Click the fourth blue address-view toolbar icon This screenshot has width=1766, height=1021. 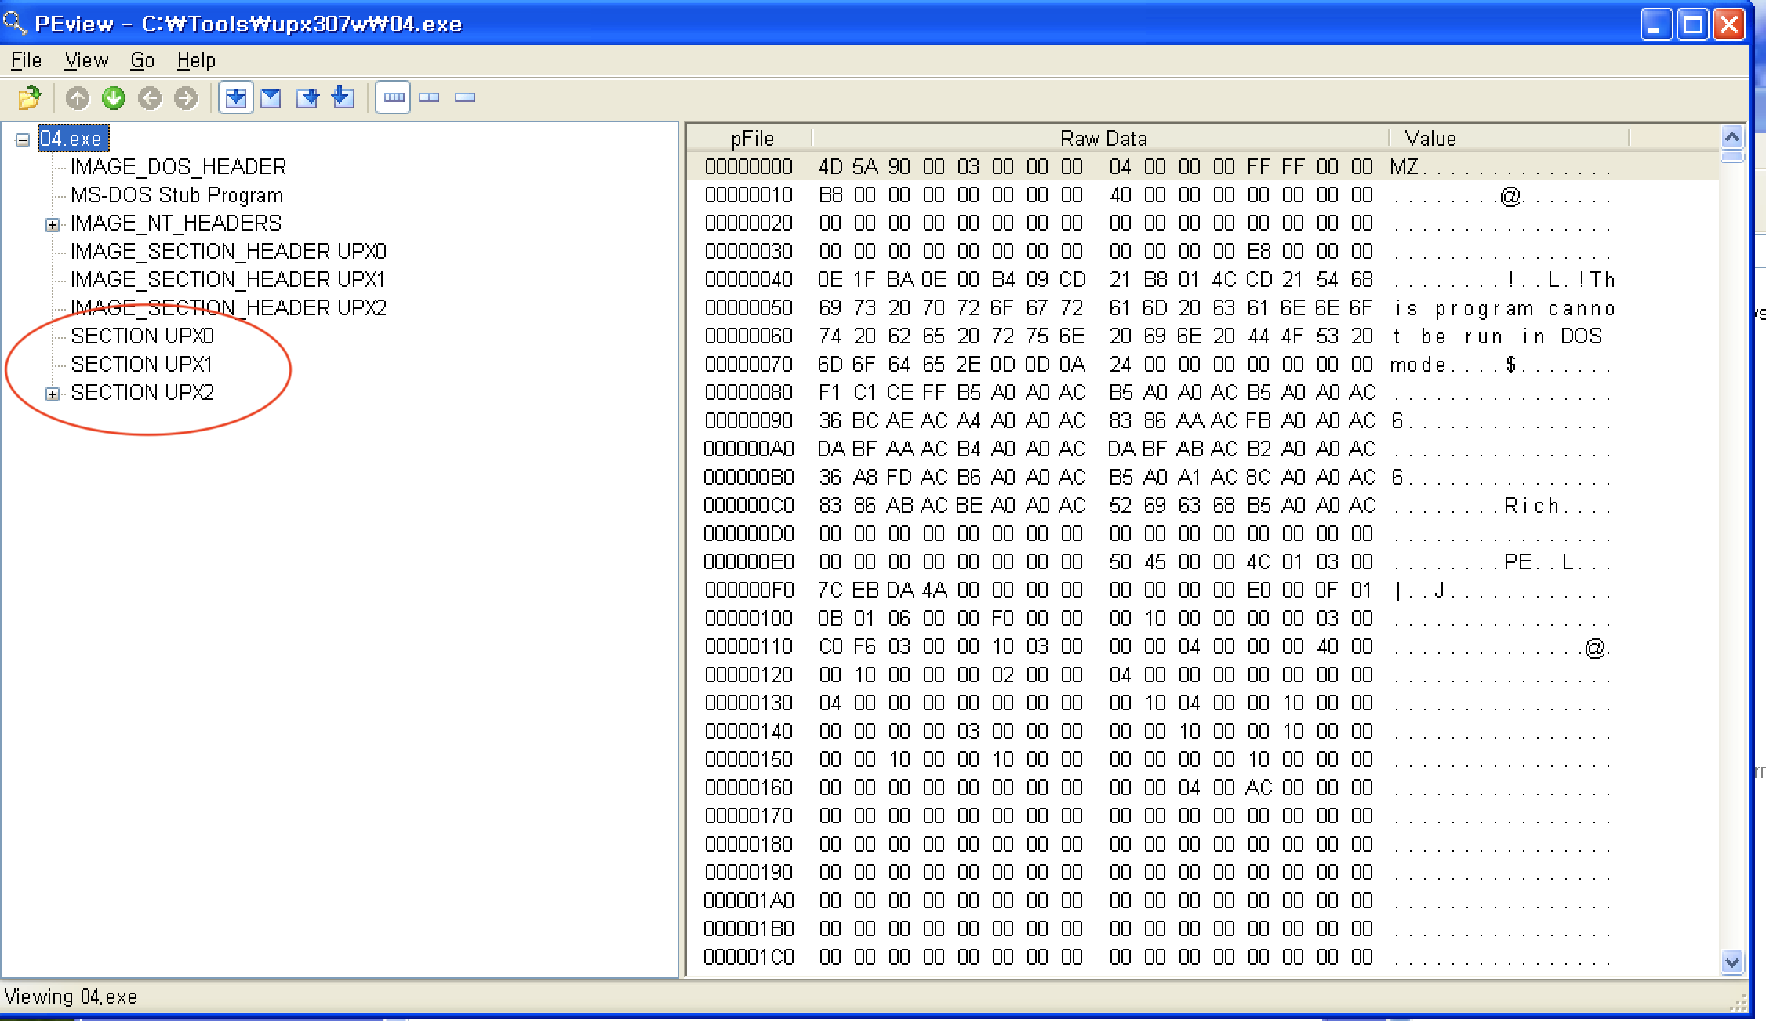pos(343,97)
